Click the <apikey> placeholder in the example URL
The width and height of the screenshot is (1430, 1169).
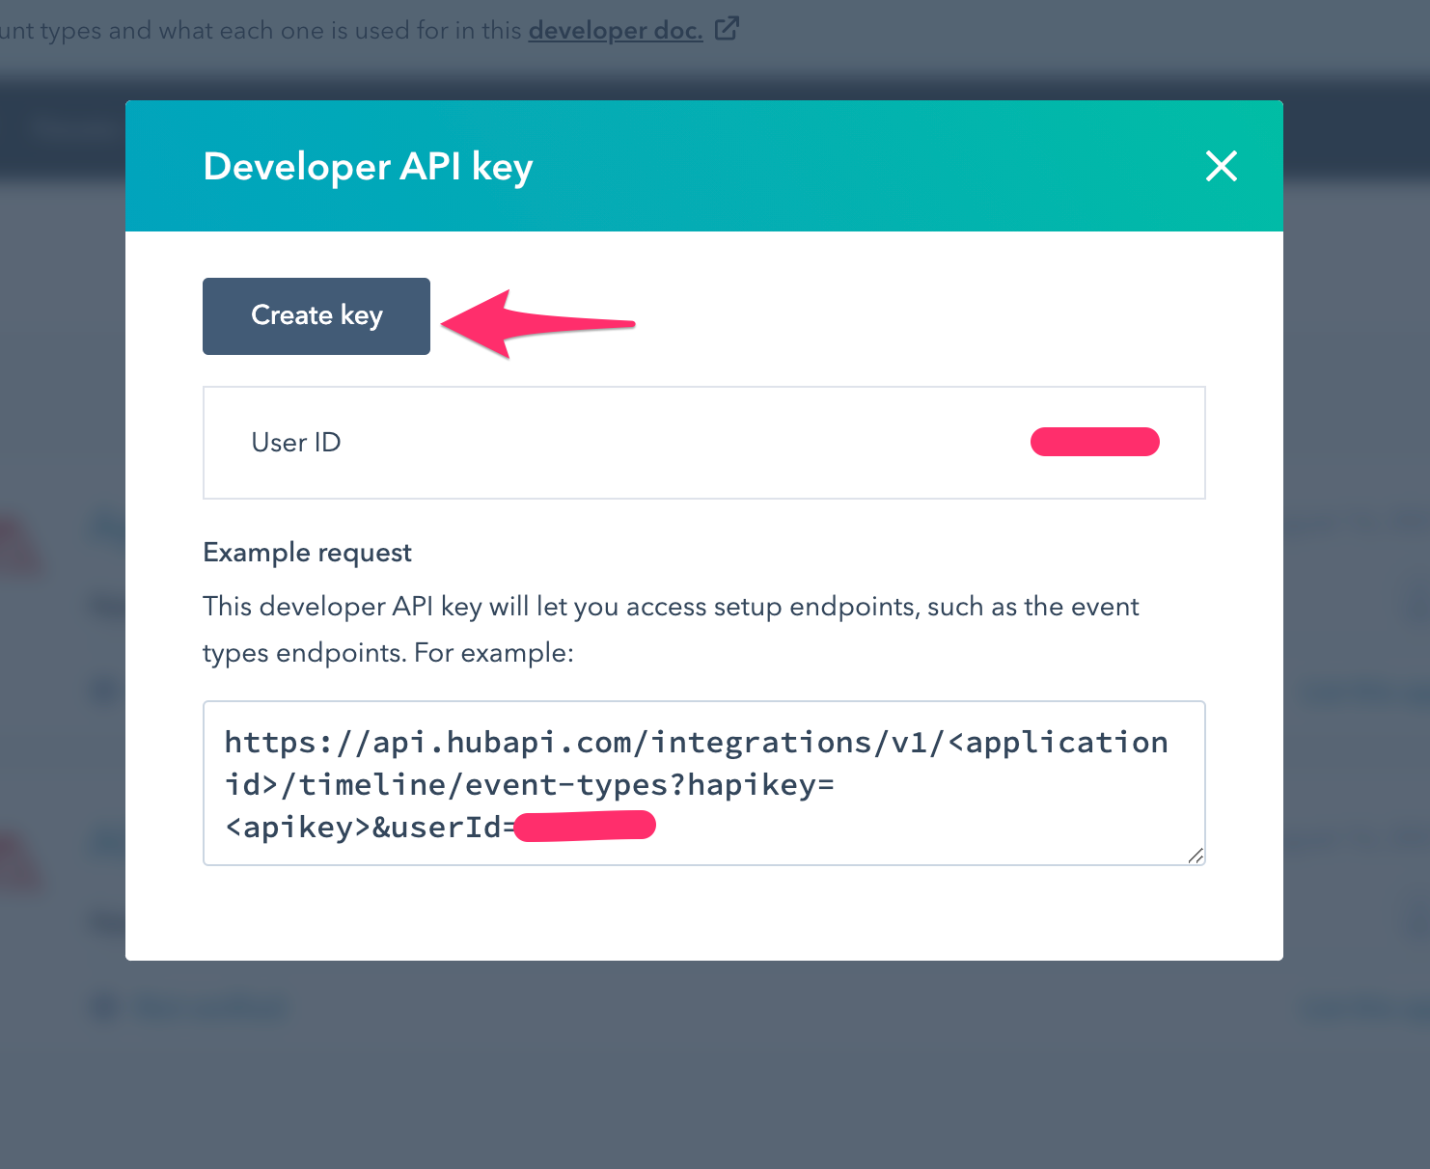pos(297,828)
